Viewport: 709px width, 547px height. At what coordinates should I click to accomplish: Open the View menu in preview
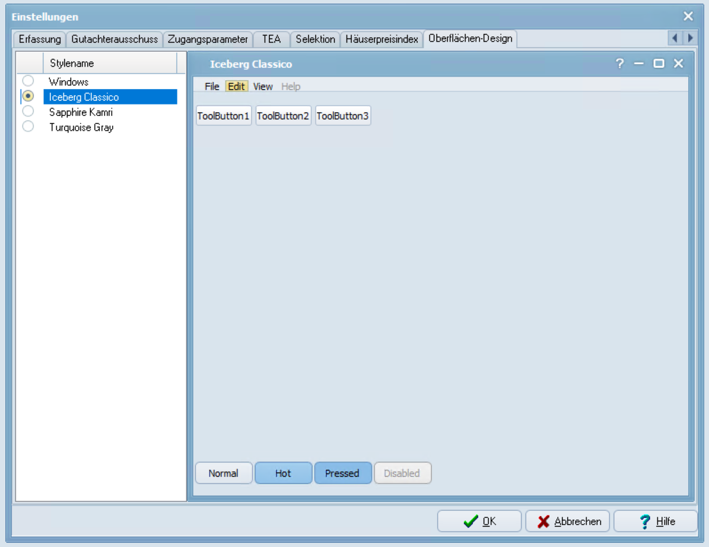(x=263, y=87)
